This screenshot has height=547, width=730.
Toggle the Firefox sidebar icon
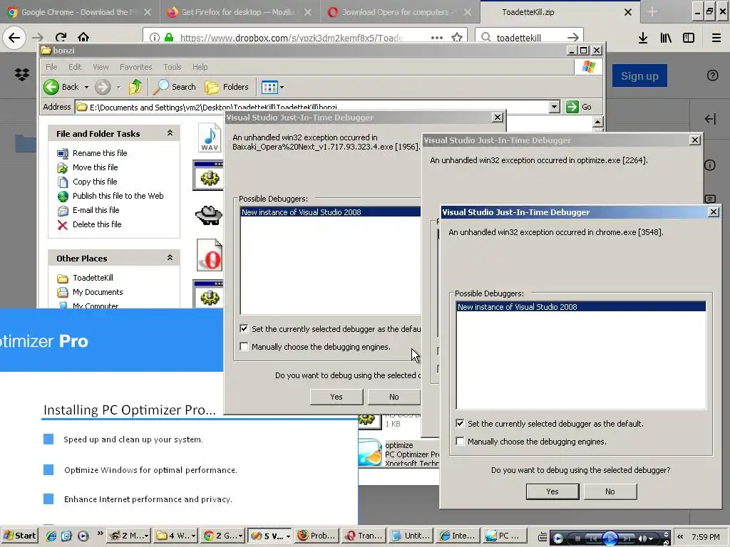689,38
